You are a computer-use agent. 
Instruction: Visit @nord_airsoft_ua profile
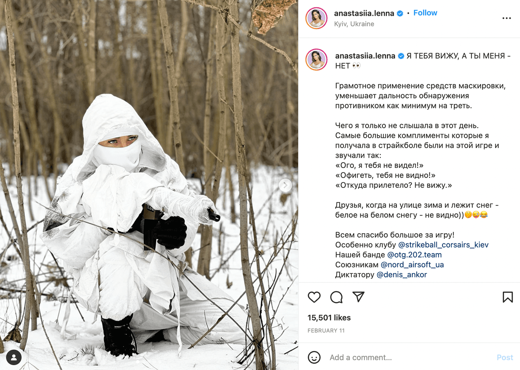click(x=412, y=265)
